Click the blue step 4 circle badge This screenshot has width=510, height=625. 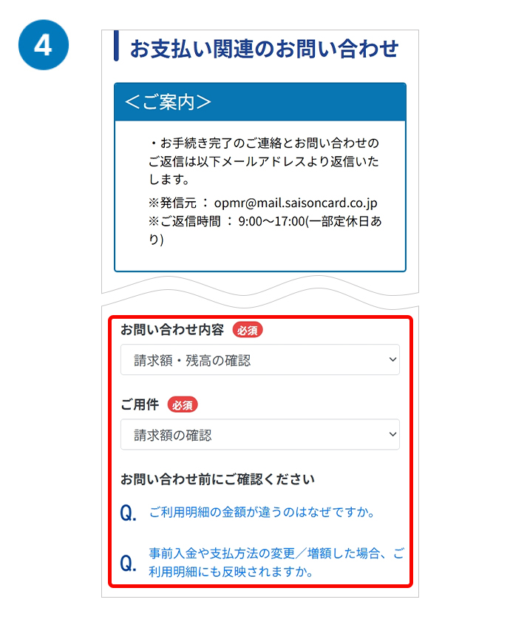[44, 45]
